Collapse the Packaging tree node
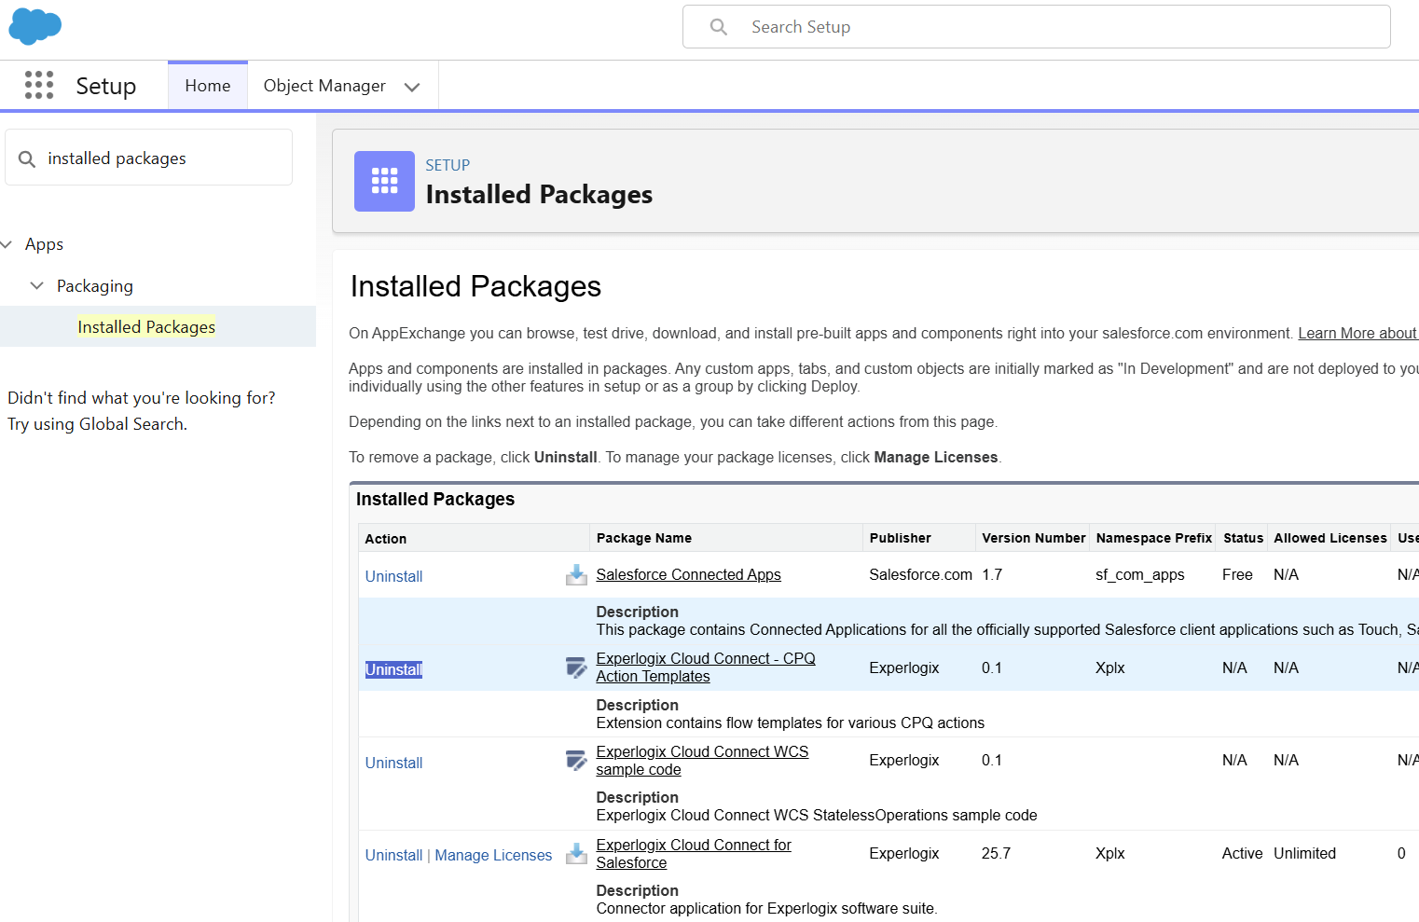1419x922 pixels. [x=37, y=285]
